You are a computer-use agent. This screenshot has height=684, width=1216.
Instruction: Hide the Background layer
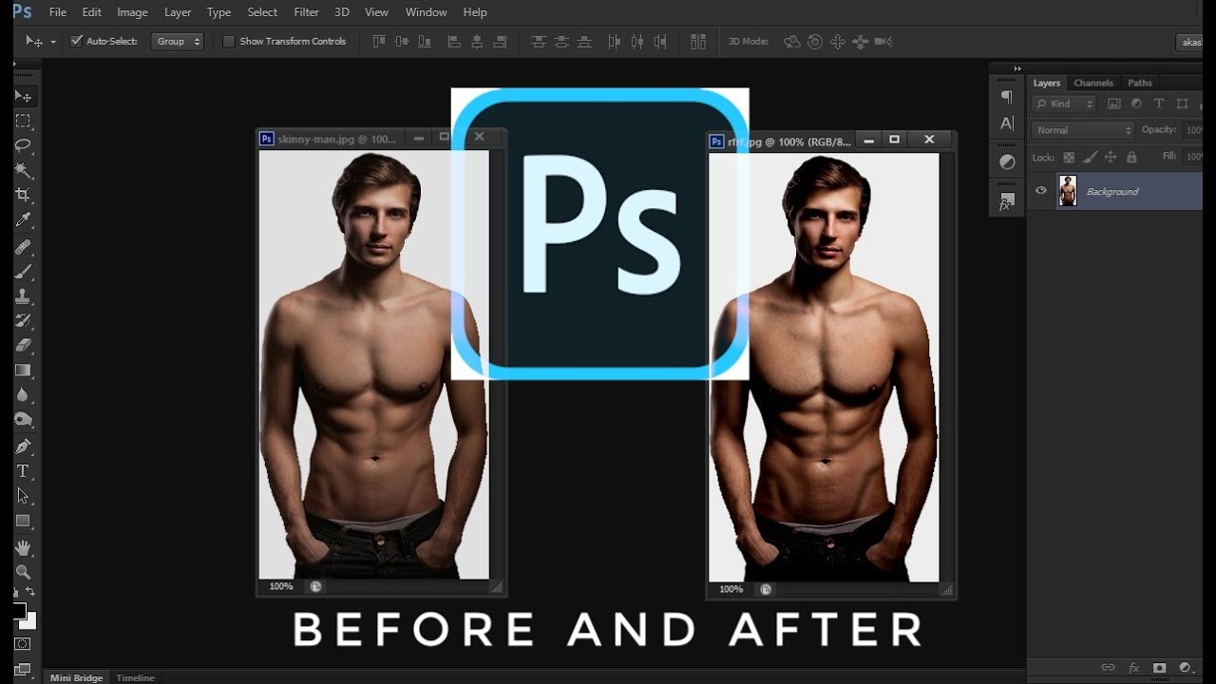pos(1041,191)
